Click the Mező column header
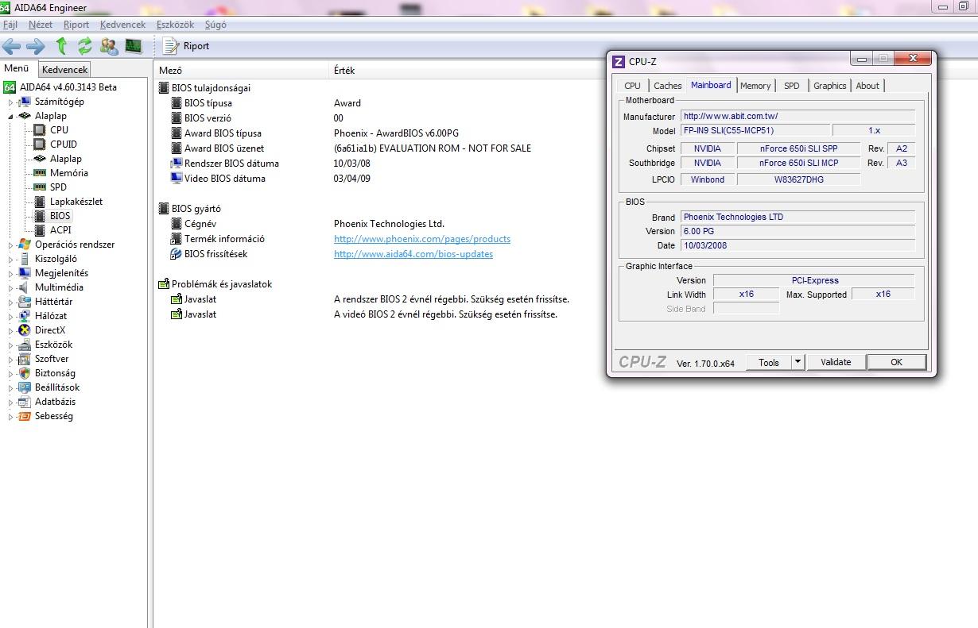978x628 pixels. [241, 71]
